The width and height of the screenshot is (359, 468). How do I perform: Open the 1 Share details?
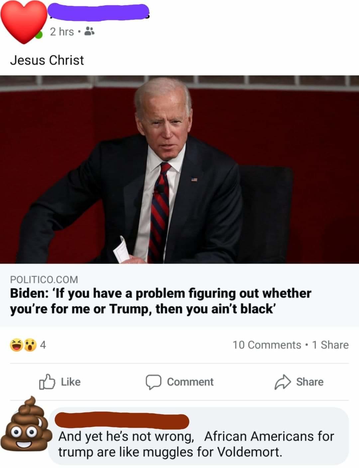pyautogui.click(x=330, y=345)
